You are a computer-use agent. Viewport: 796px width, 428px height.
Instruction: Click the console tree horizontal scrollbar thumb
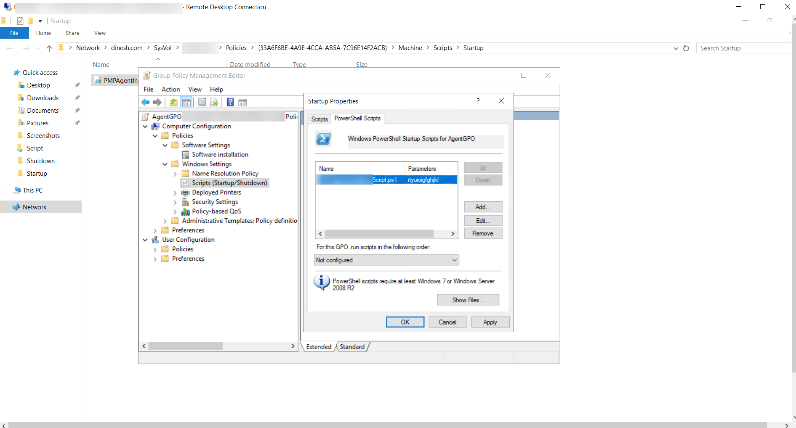pyautogui.click(x=186, y=346)
